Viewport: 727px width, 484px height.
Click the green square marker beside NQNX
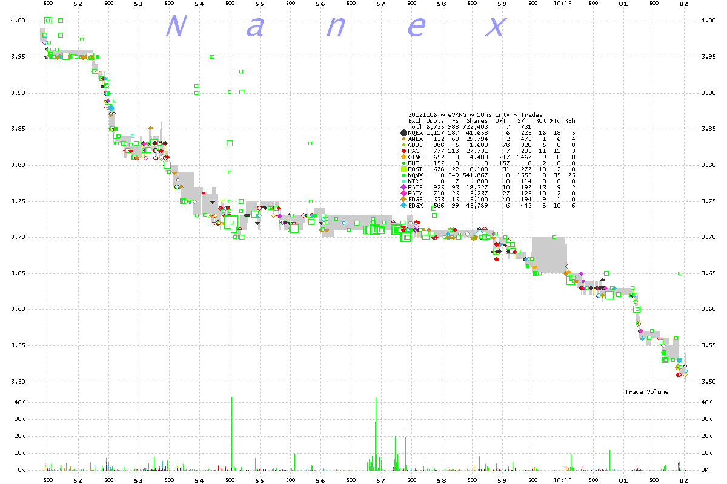click(403, 175)
